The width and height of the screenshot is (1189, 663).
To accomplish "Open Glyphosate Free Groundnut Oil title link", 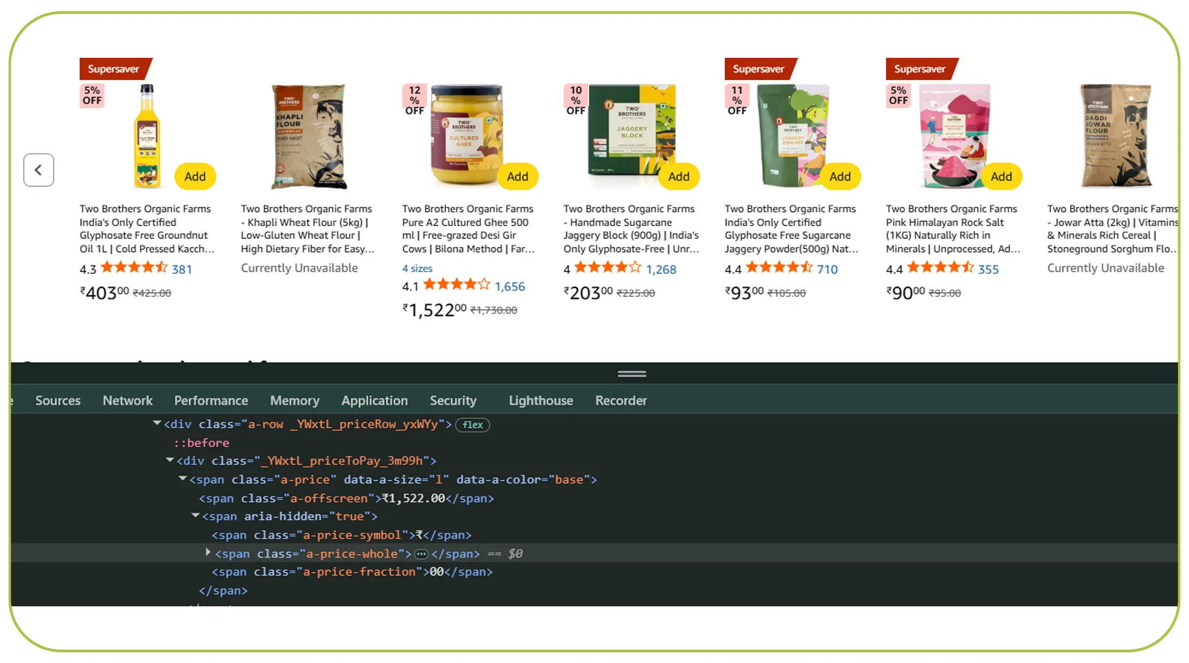I will coord(147,229).
